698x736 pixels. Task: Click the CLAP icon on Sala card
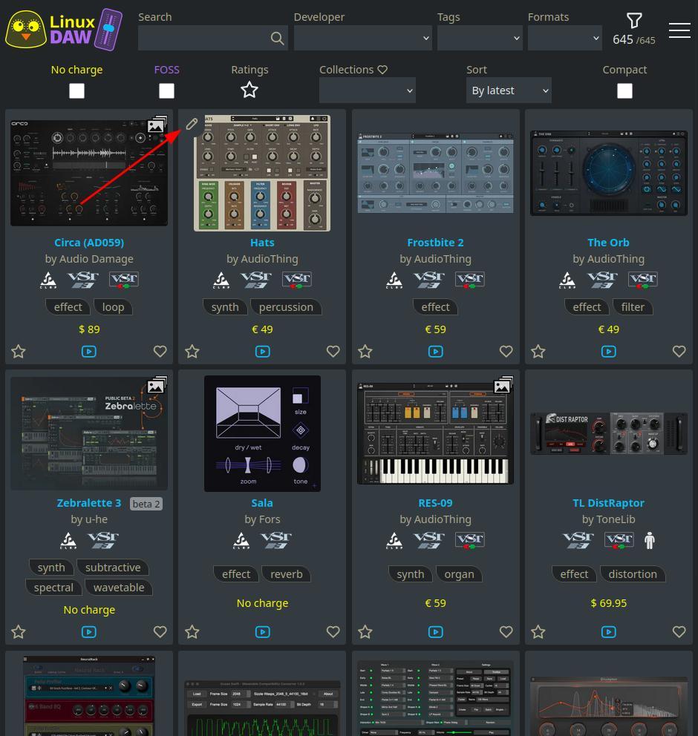click(241, 540)
